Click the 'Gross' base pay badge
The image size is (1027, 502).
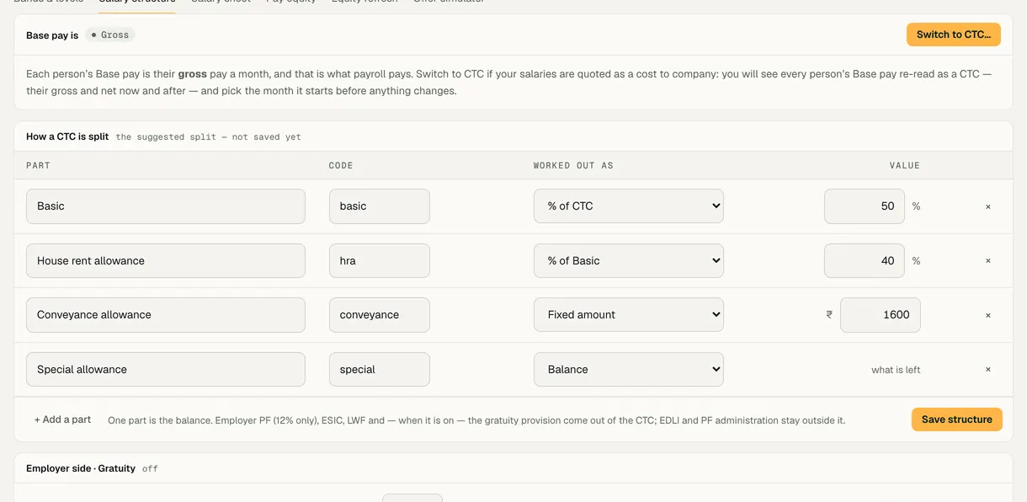coord(110,35)
